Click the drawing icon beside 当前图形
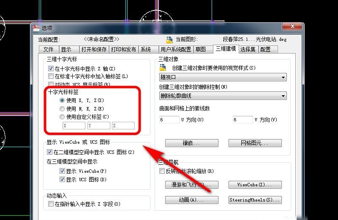338x220 pixels. pyautogui.click(x=170, y=40)
